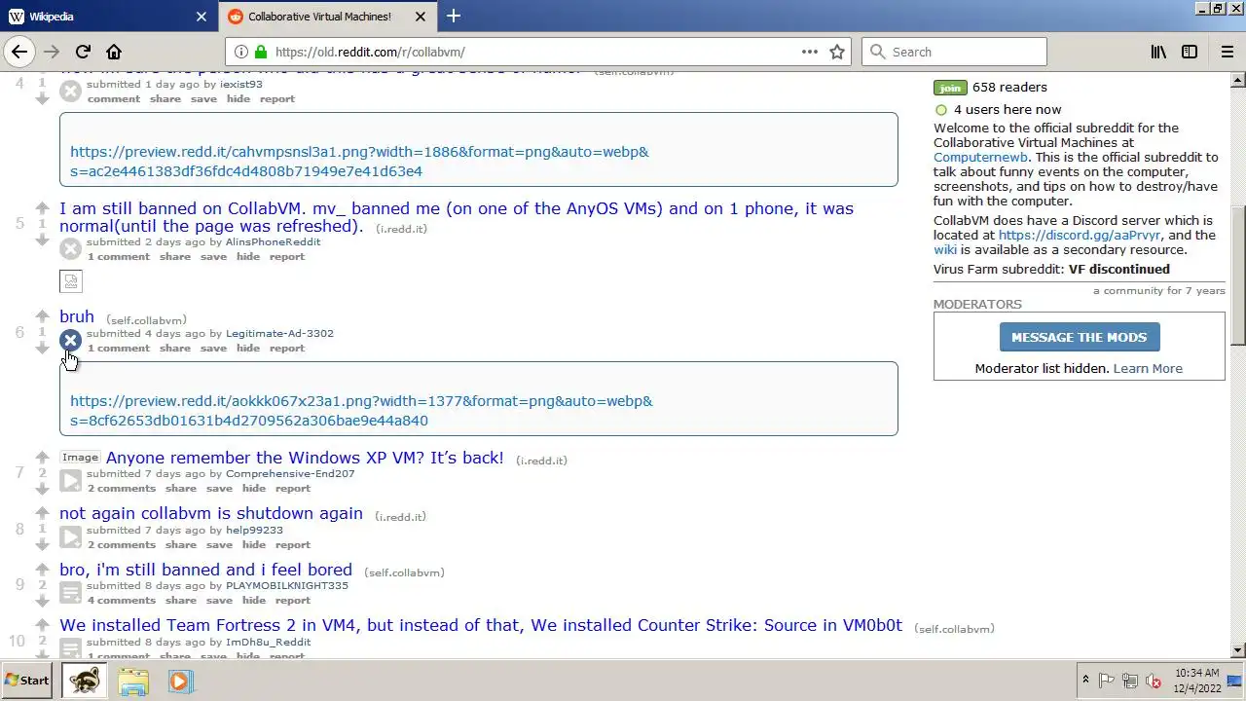Collapse the AlinsPhoneReddit post expando
This screenshot has width=1246, height=701.
pyautogui.click(x=70, y=248)
